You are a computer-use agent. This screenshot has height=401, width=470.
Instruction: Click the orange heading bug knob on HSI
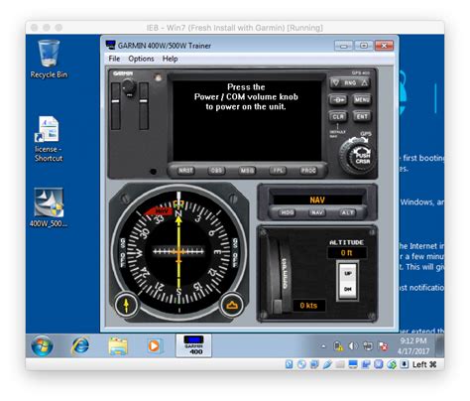232,305
